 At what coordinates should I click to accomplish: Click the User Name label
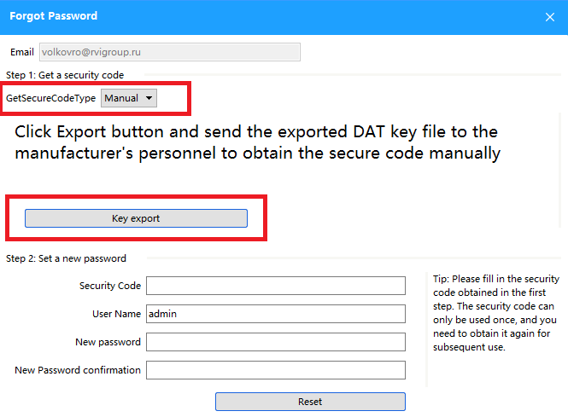point(116,314)
